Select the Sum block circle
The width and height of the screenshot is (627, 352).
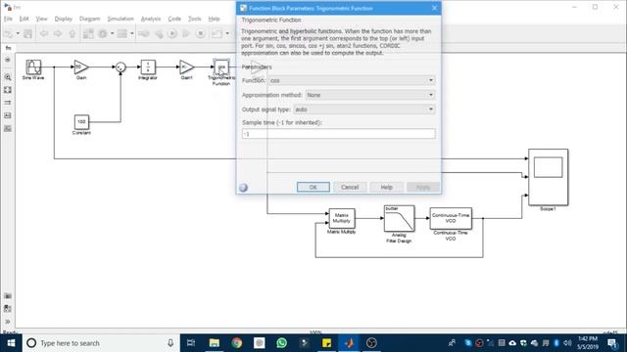point(121,67)
